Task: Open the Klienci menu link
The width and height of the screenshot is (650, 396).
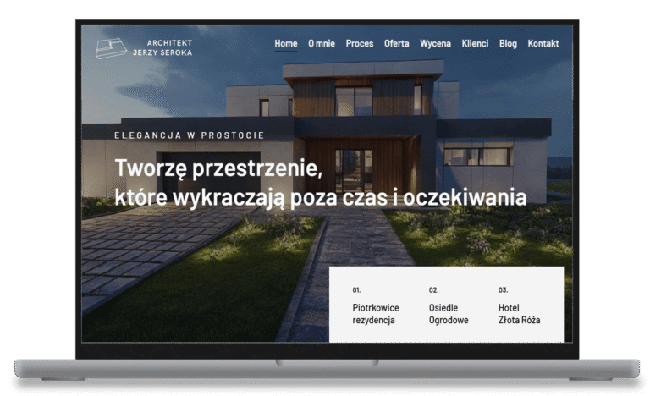Action: coord(475,43)
